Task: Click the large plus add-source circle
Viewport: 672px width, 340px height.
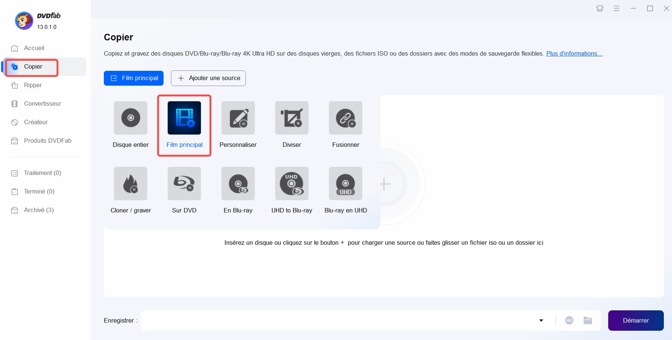Action: click(x=386, y=184)
